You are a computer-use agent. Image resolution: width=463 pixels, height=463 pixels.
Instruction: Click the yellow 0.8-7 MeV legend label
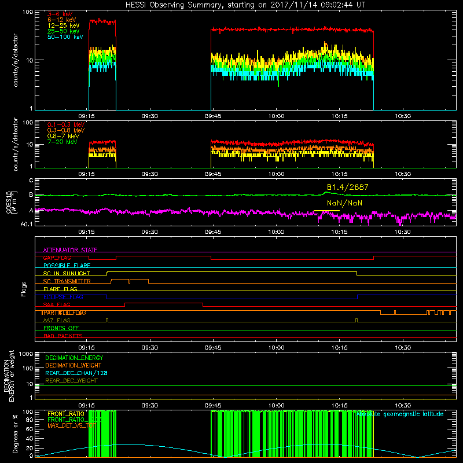(x=64, y=136)
